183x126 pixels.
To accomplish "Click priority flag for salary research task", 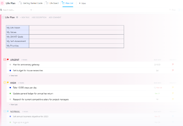I will (x=173, y=99).
